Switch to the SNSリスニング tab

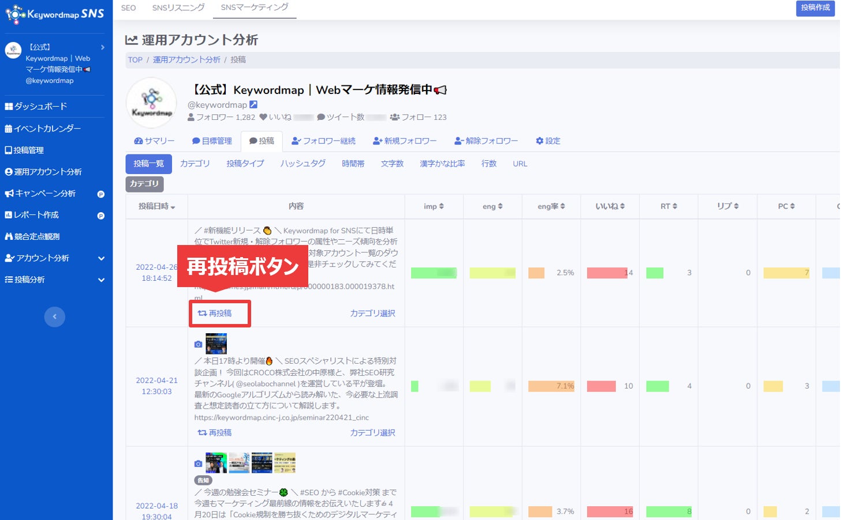[x=177, y=7]
